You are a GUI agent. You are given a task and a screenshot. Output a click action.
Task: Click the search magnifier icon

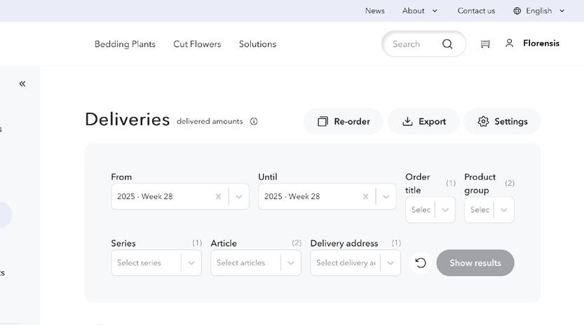447,44
